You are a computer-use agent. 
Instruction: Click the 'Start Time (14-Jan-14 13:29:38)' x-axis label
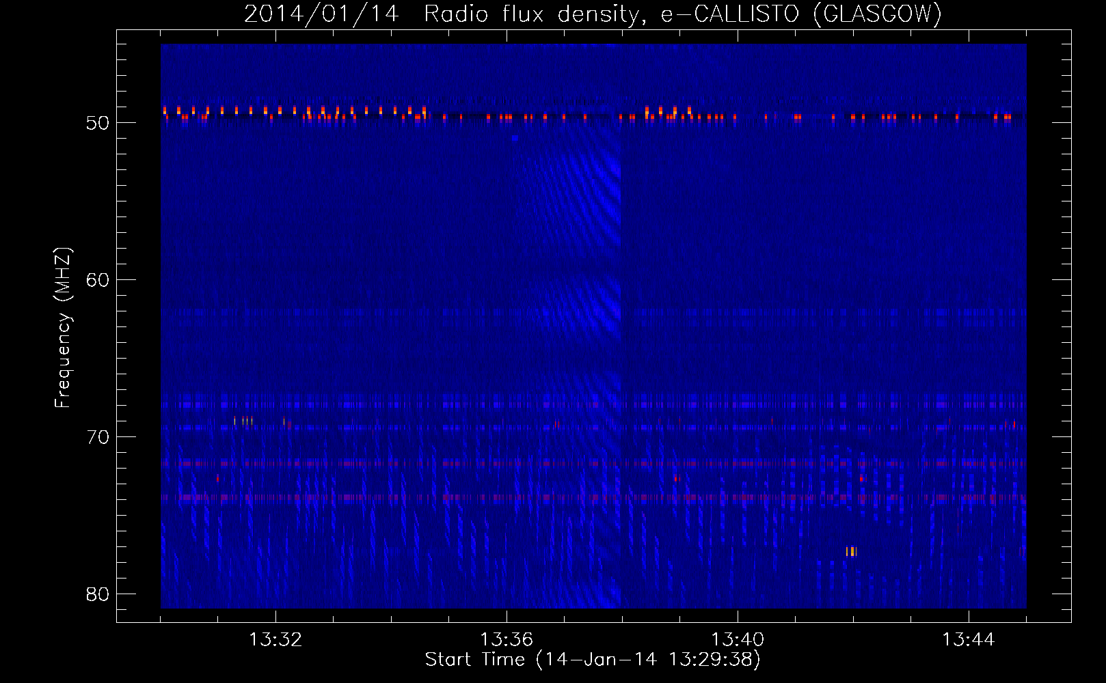click(x=592, y=660)
